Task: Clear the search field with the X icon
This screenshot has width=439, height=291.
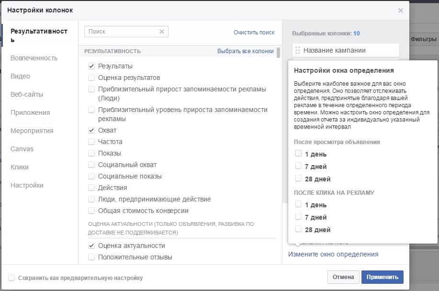Action: click(x=162, y=32)
